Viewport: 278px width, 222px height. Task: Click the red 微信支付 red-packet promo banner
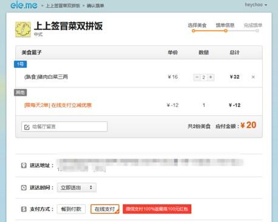coord(157,209)
